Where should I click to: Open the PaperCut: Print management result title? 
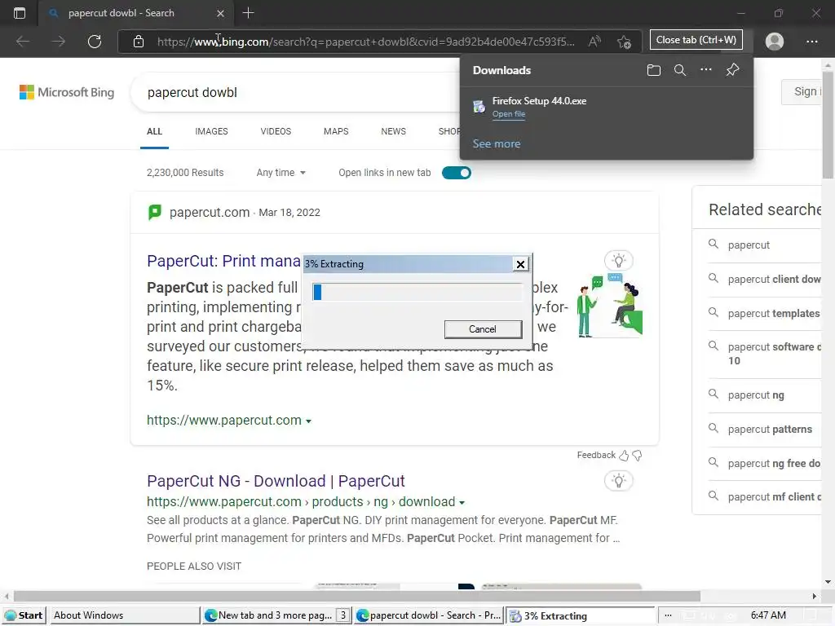[x=223, y=261]
